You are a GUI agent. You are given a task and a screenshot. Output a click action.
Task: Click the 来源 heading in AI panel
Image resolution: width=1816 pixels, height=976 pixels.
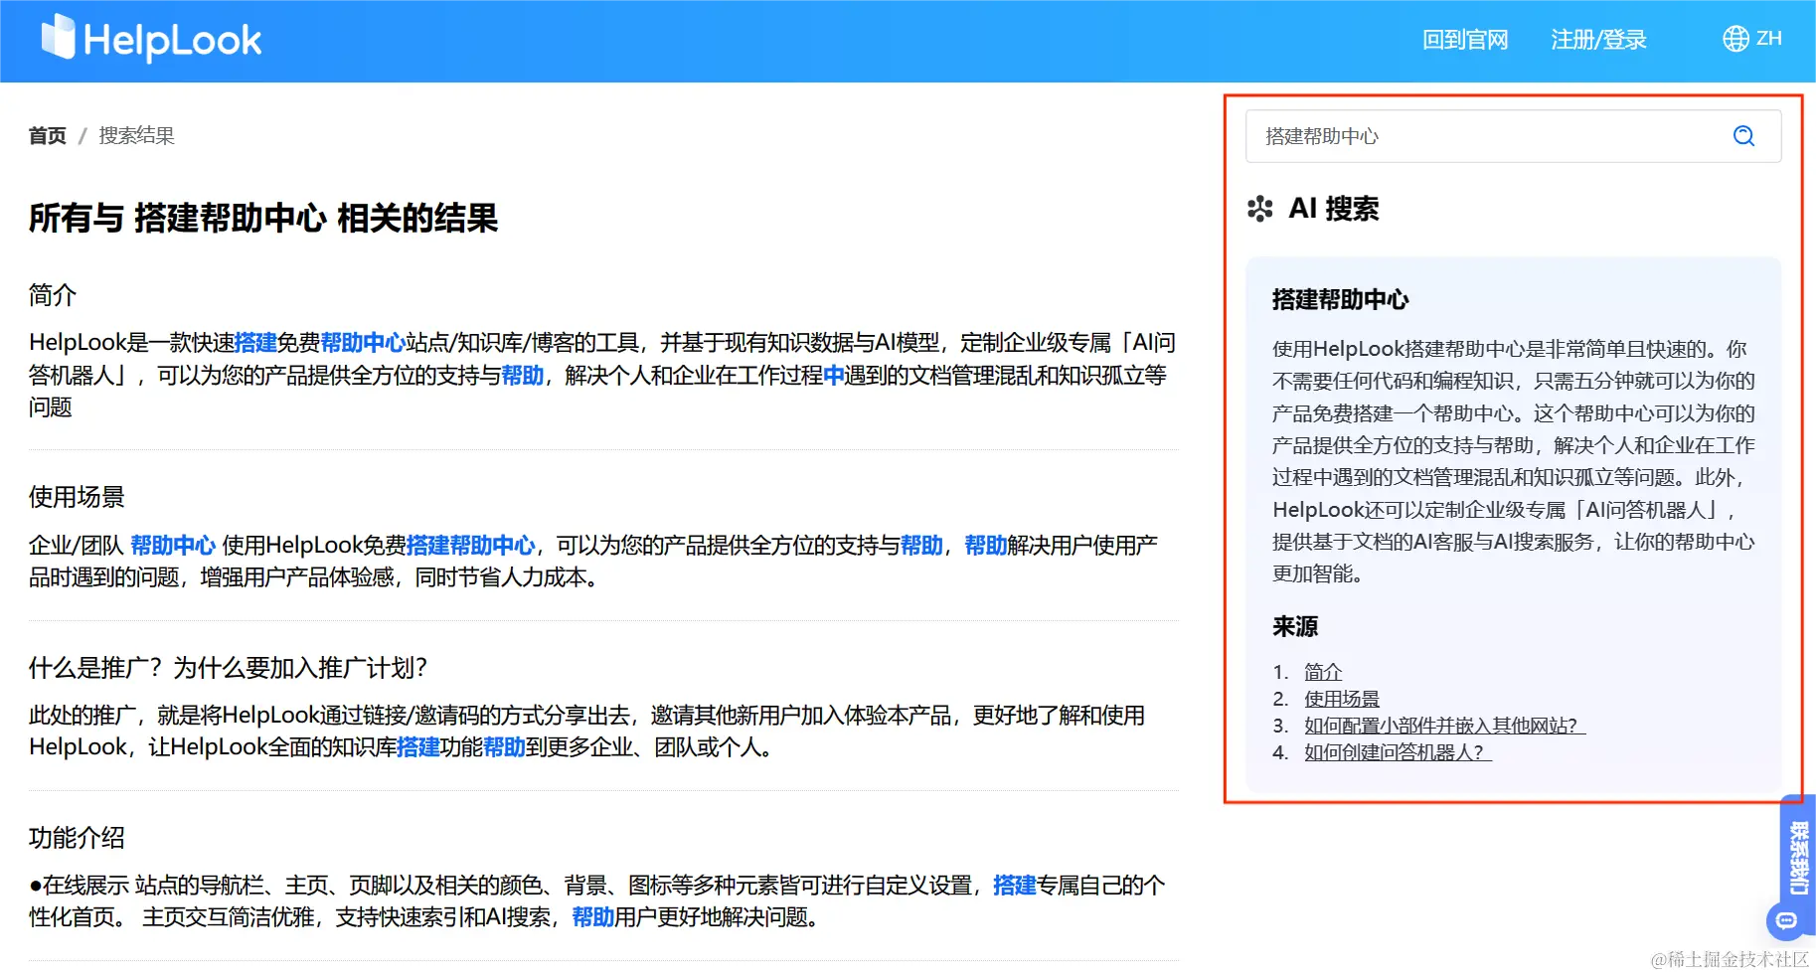click(1295, 626)
